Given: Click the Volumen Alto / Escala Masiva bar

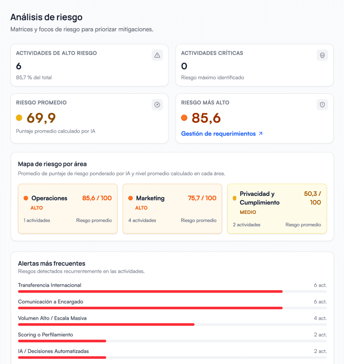Looking at the screenshot, I should click(x=172, y=324).
